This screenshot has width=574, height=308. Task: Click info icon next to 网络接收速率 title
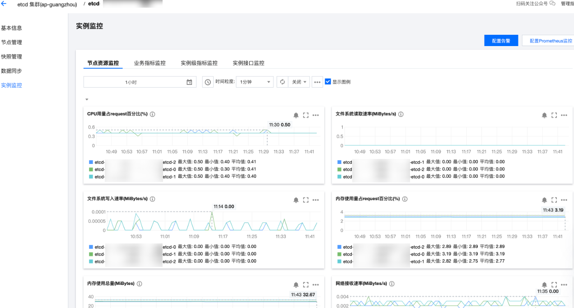point(392,284)
